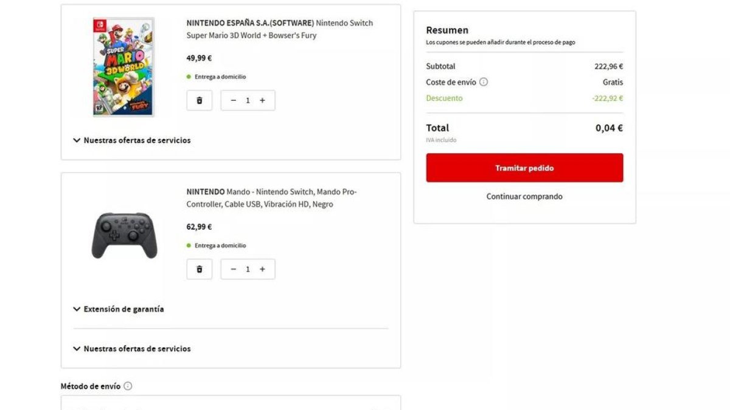The image size is (730, 410).
Task: Click the green delivery dot for Mario game
Action: coord(188,77)
